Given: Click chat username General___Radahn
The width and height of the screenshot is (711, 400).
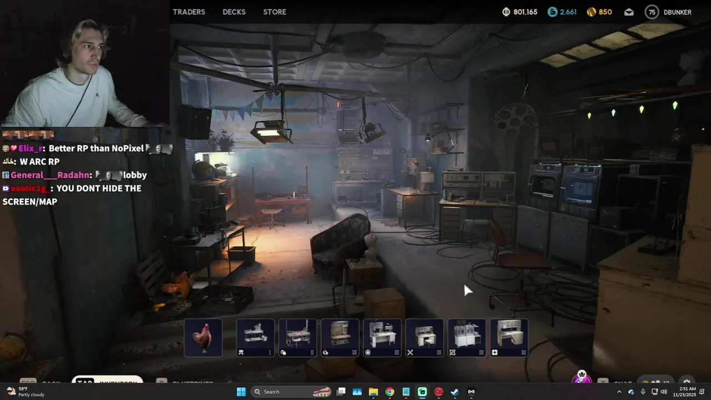Looking at the screenshot, I should [51, 175].
